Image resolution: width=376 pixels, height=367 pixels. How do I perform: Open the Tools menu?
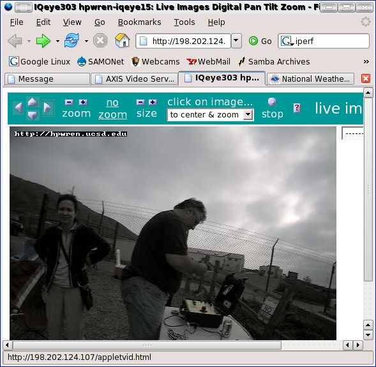click(x=184, y=22)
